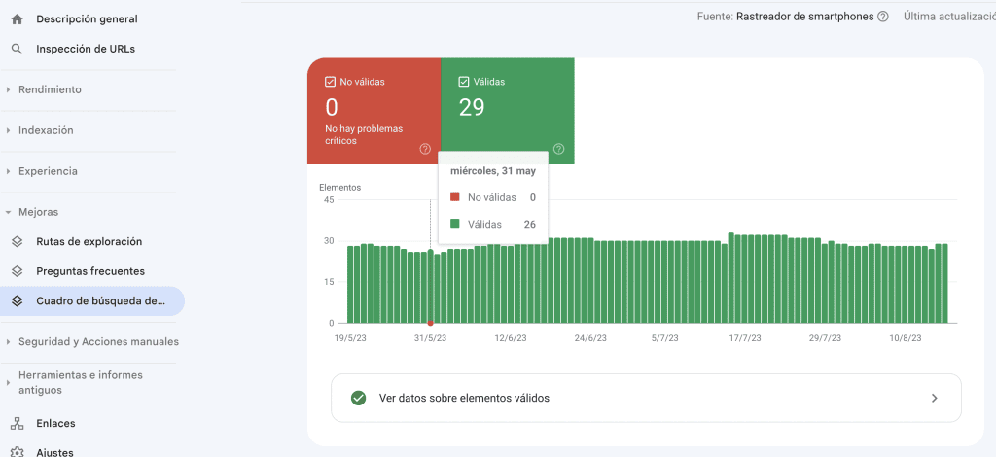
Task: Click the chevron arrow on valid elements row
Action: point(934,398)
